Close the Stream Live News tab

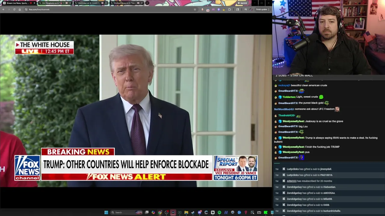click(x=34, y=3)
